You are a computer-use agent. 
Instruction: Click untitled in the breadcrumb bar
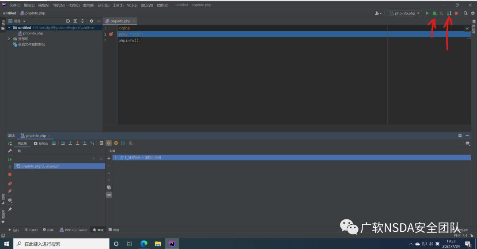click(9, 13)
